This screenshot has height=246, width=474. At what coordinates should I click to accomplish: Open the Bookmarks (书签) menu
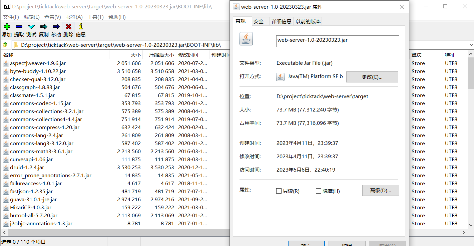74,17
